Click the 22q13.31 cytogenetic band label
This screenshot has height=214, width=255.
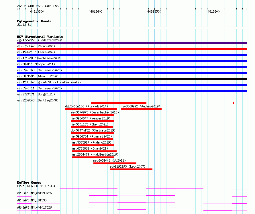24,25
